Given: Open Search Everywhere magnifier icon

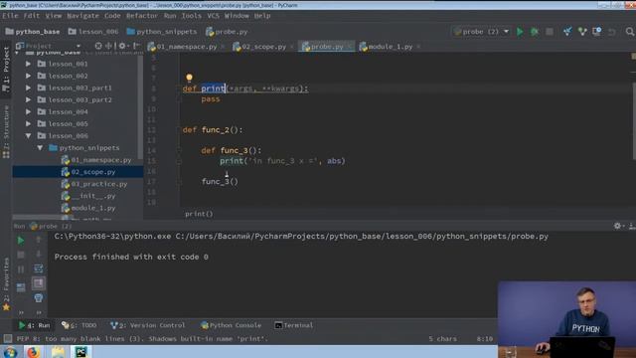Looking at the screenshot, I should 629,32.
